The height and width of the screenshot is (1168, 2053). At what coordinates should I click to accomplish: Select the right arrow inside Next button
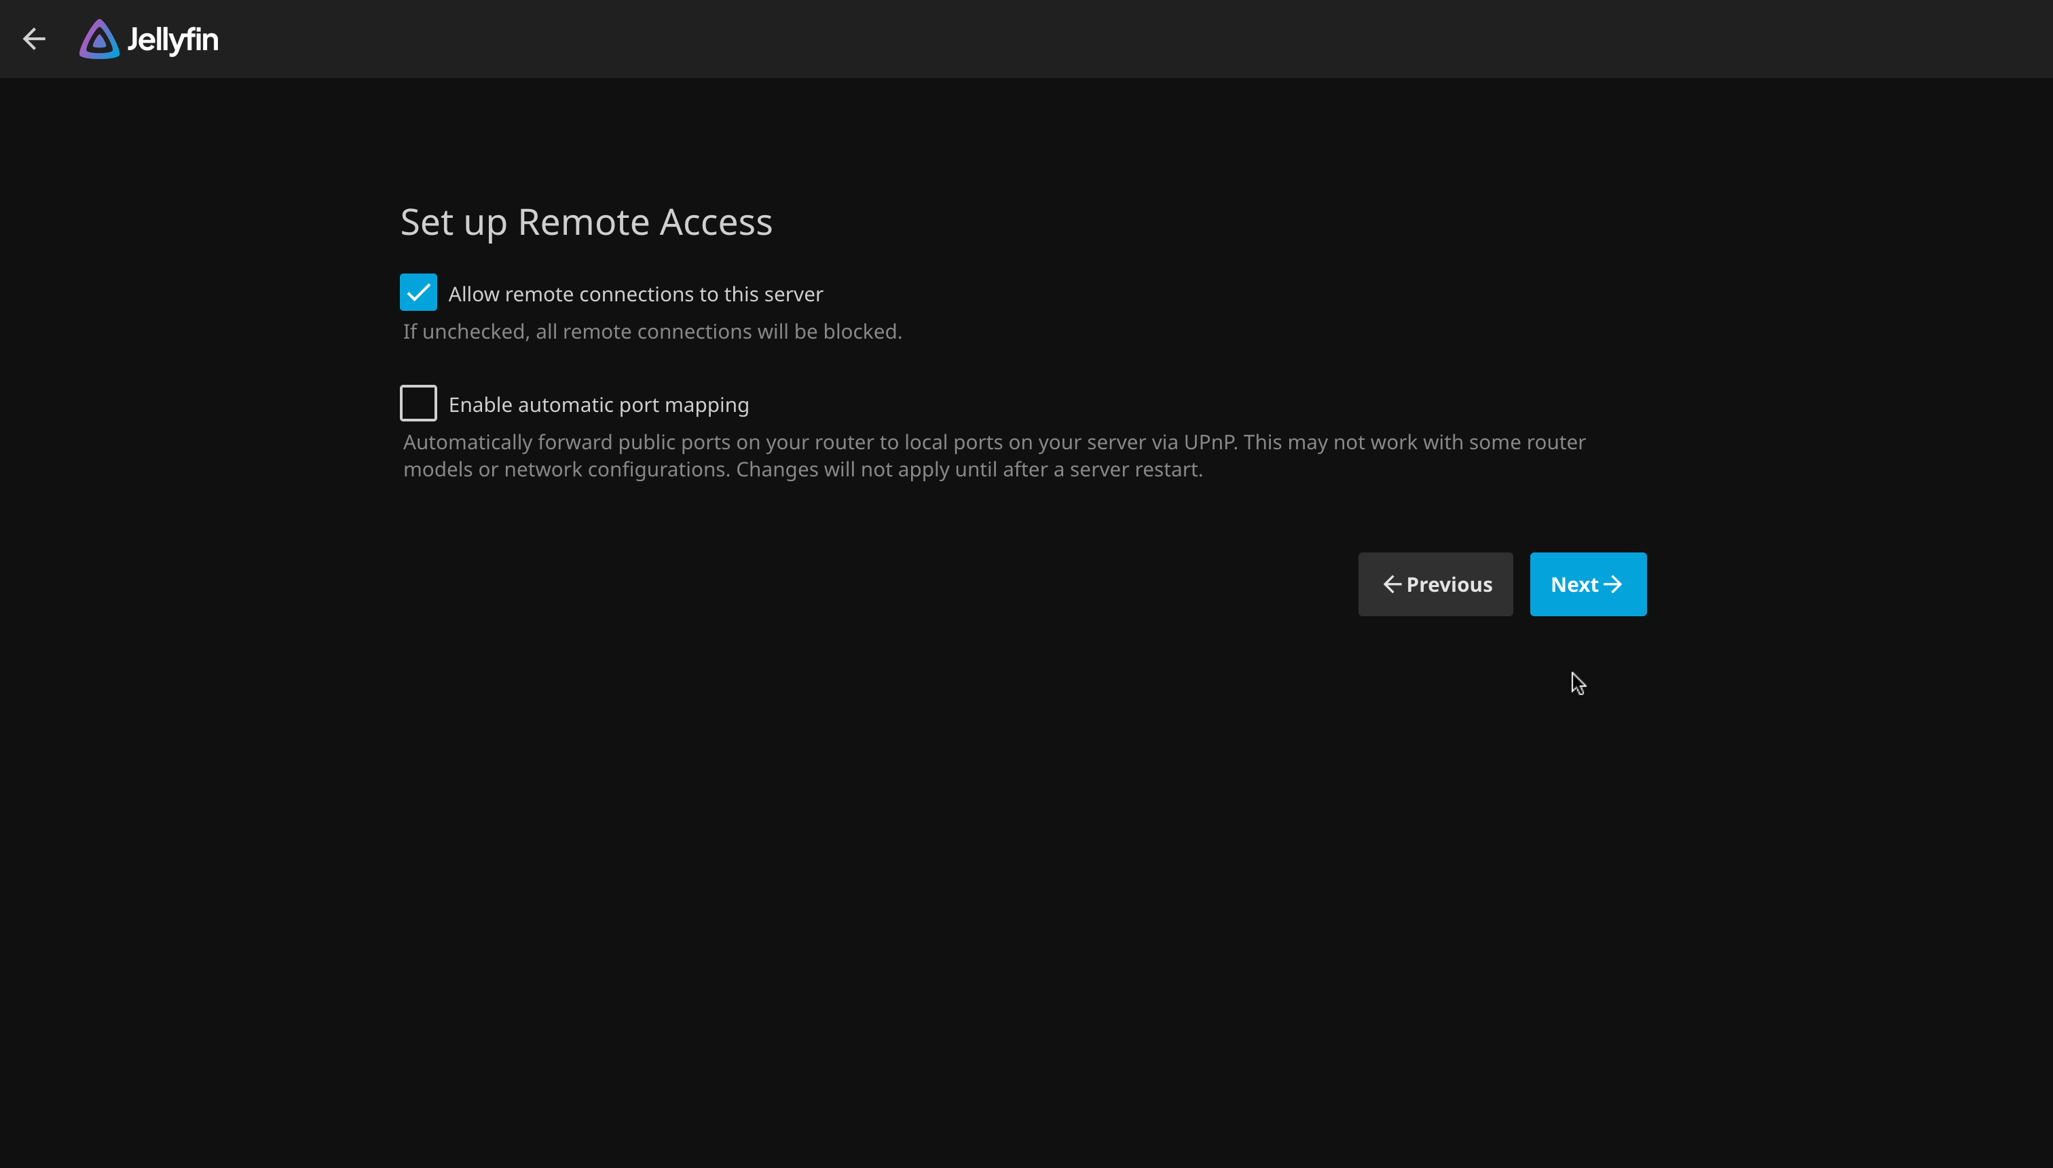pos(1613,584)
